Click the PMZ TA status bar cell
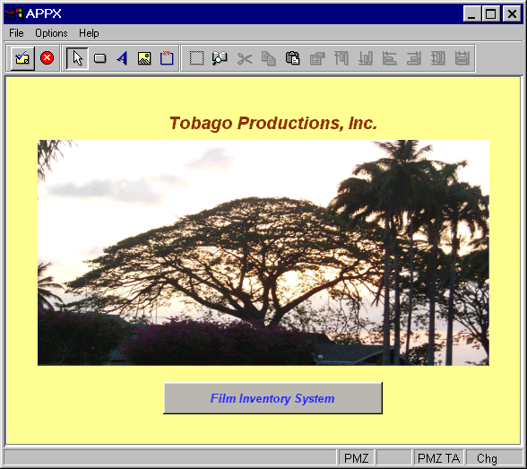Screen dimensions: 527x469 (438, 458)
